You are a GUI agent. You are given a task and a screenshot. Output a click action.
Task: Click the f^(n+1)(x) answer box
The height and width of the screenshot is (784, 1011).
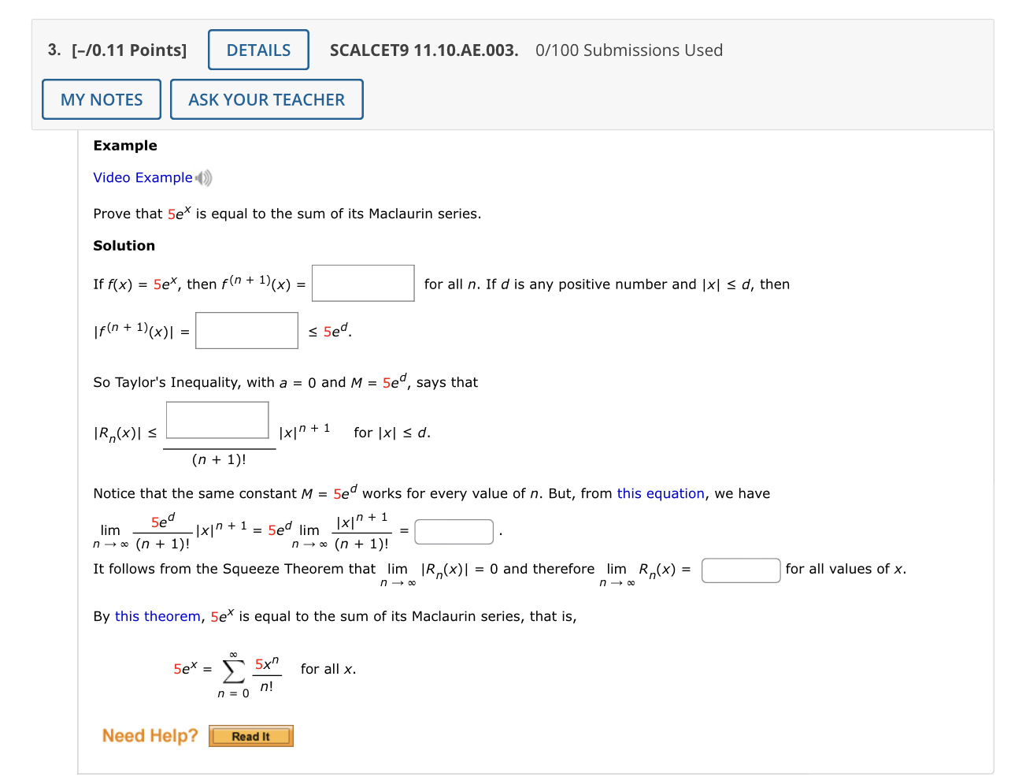coord(363,283)
